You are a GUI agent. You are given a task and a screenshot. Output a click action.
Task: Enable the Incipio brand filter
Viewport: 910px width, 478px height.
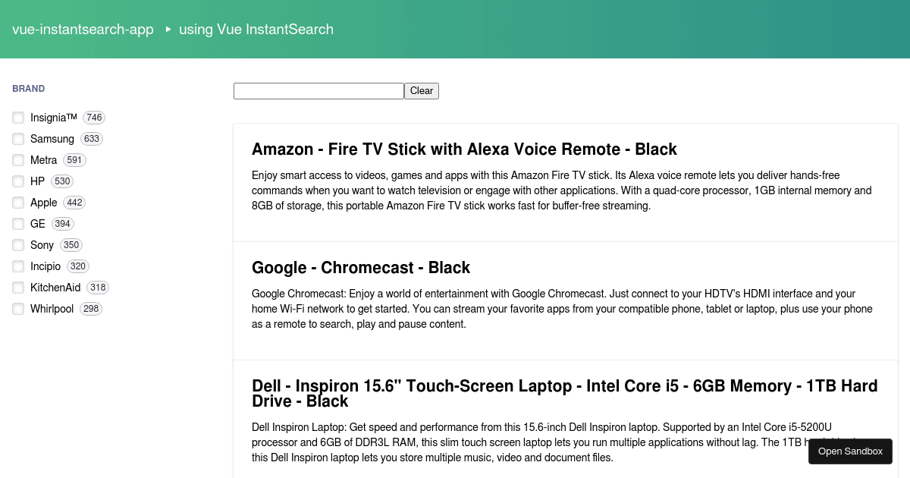click(x=18, y=266)
